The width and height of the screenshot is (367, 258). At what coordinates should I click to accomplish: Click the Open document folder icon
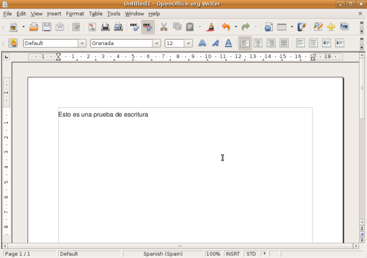[x=34, y=27]
